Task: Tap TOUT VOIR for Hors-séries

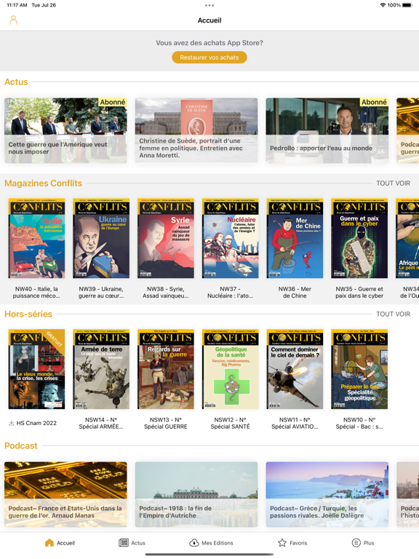Action: click(x=393, y=314)
